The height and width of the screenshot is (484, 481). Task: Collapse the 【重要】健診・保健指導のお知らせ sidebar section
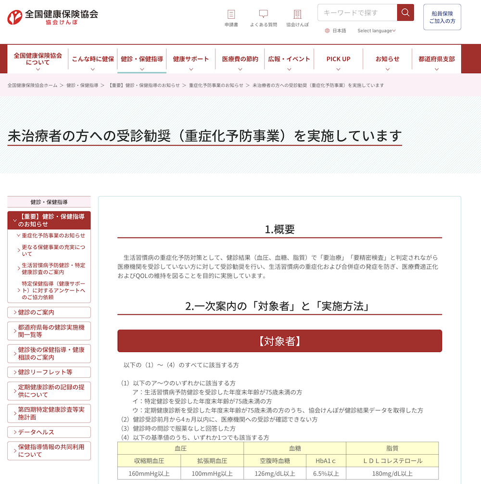coord(49,220)
